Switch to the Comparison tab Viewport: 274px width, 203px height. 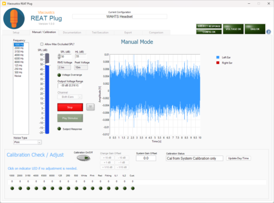click(156, 32)
